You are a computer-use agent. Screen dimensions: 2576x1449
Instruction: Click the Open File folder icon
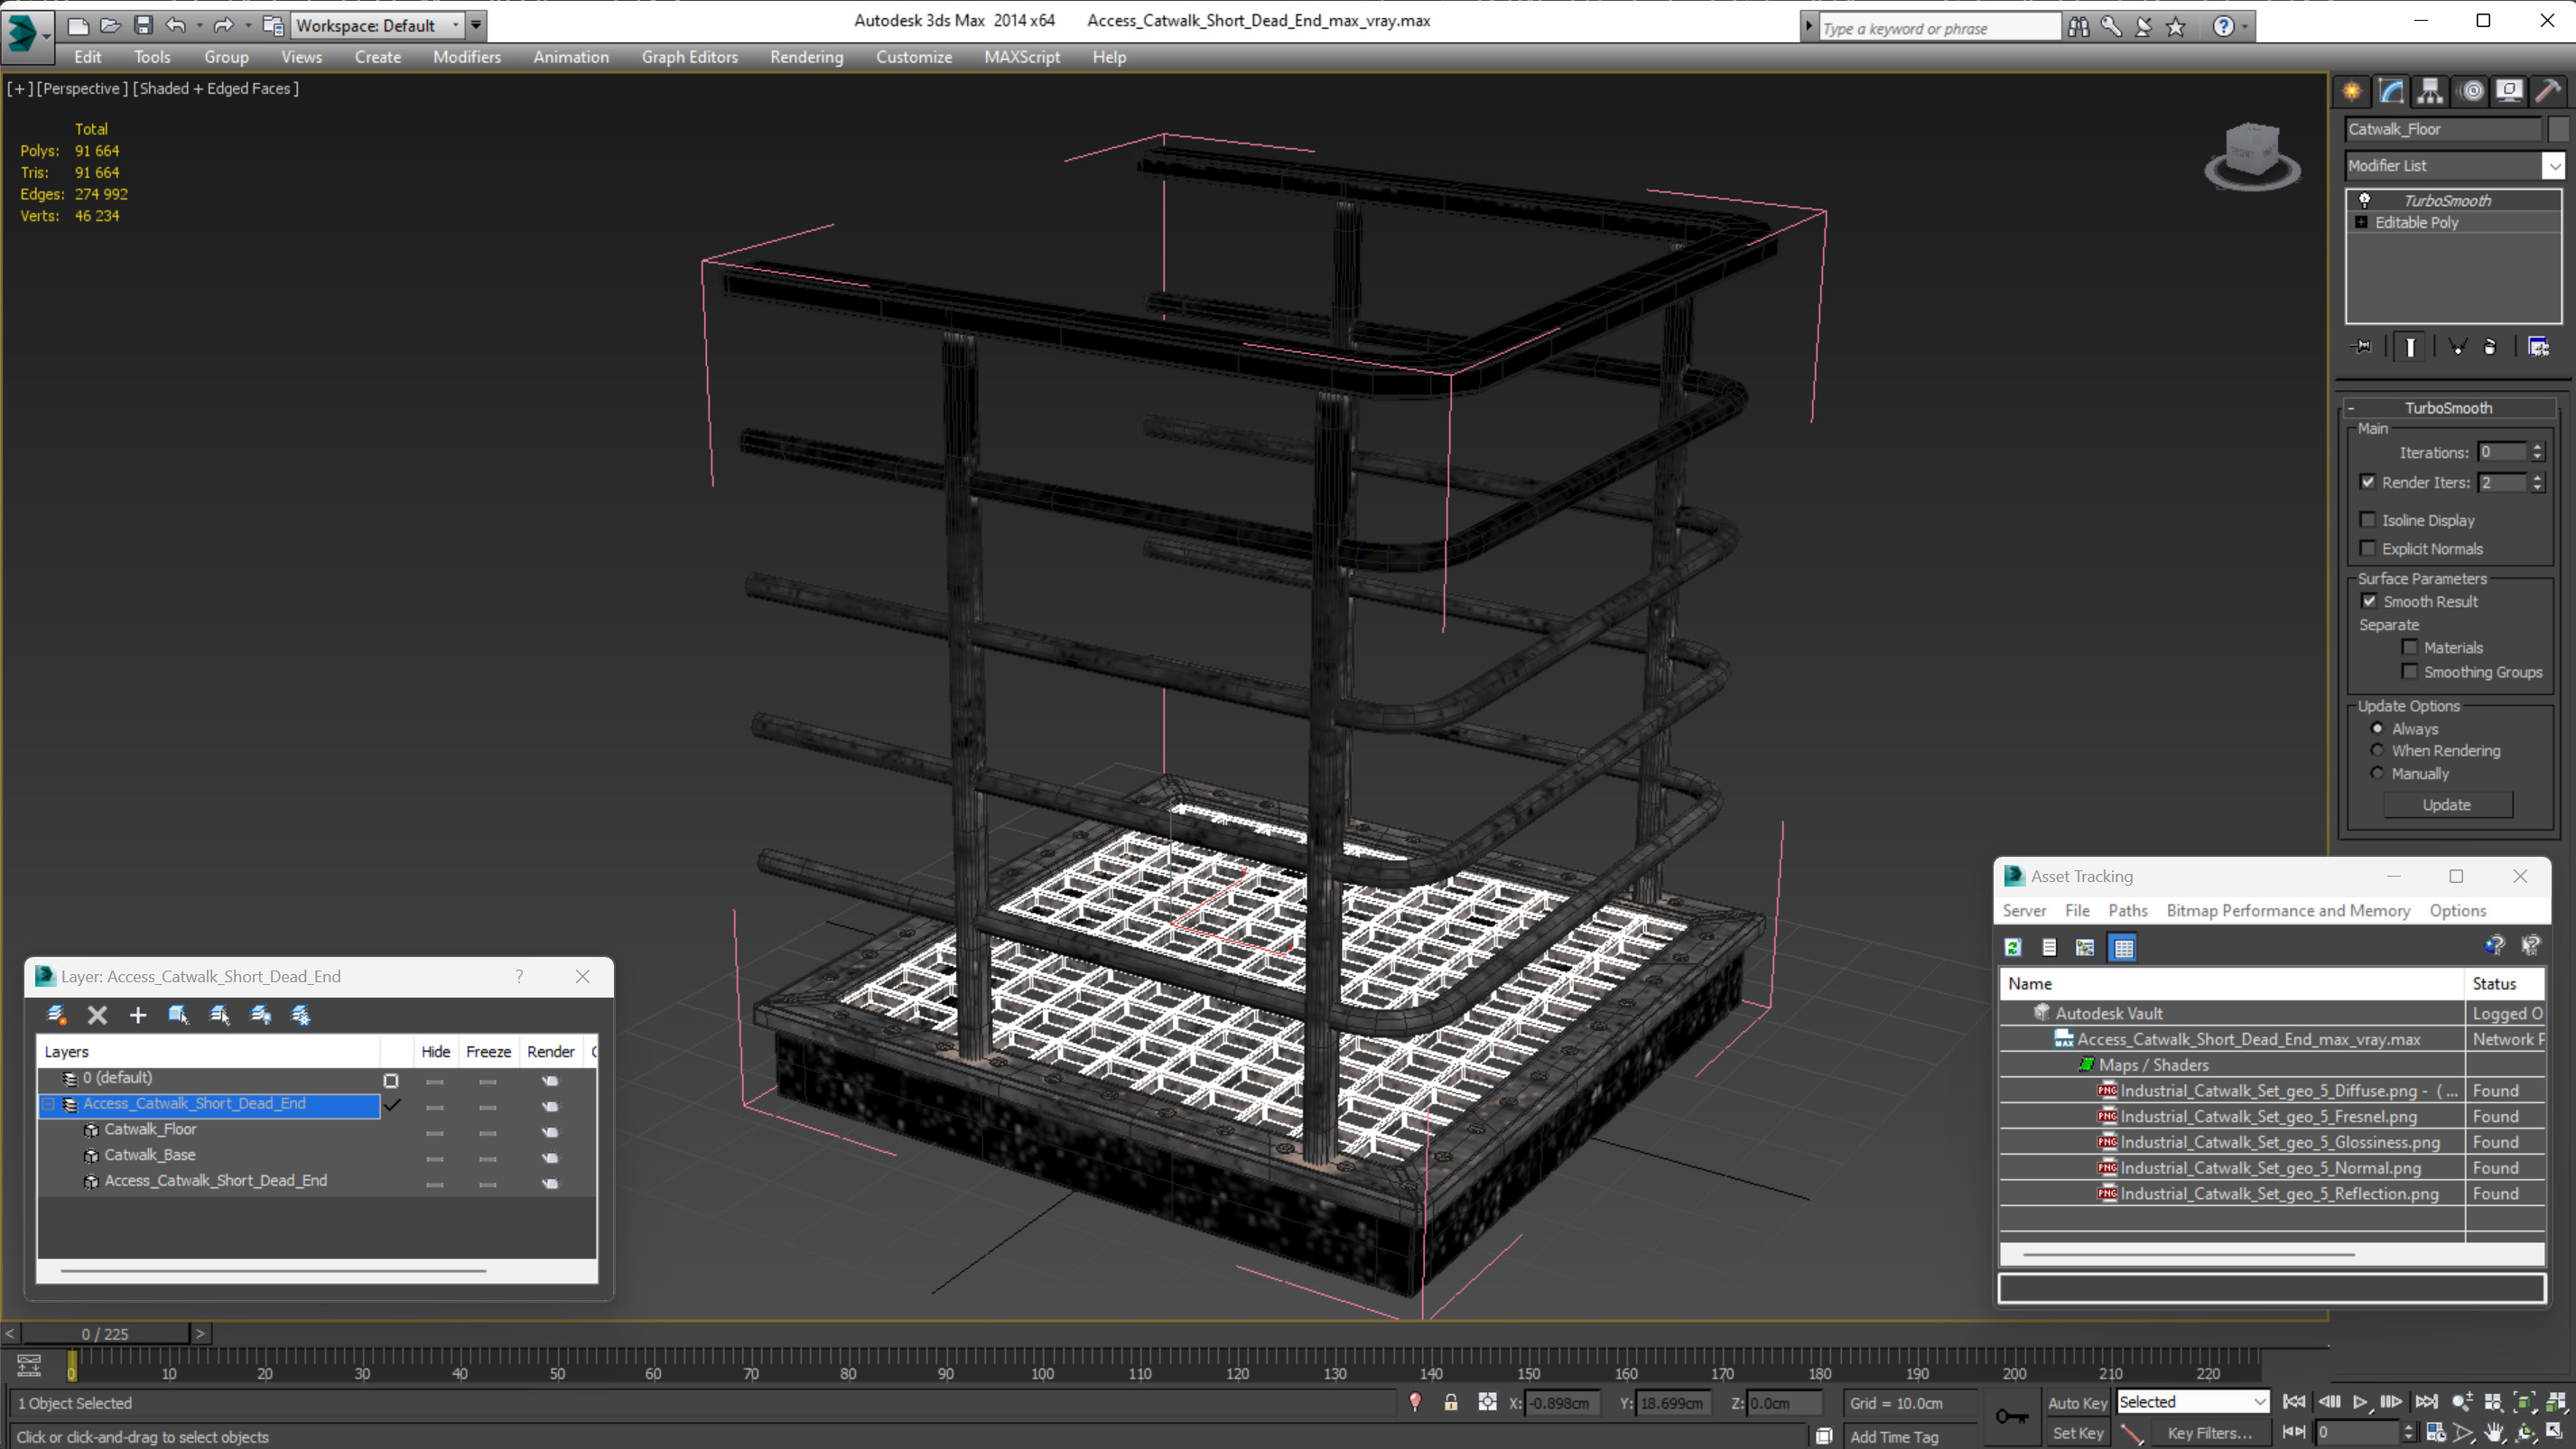click(x=110, y=25)
